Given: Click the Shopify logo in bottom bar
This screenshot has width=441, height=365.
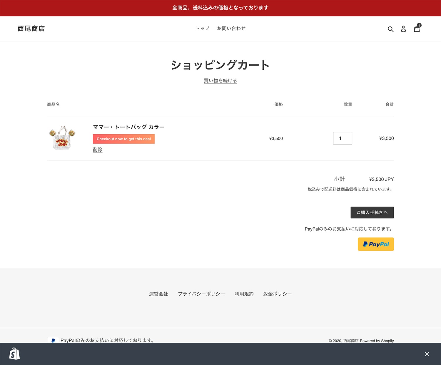Looking at the screenshot, I should click(14, 354).
